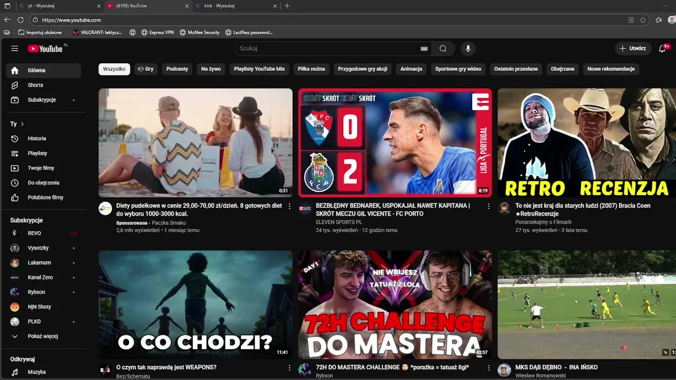This screenshot has height=380, width=676.
Task: Open the on-screen keyboard icon in search
Action: (424, 49)
